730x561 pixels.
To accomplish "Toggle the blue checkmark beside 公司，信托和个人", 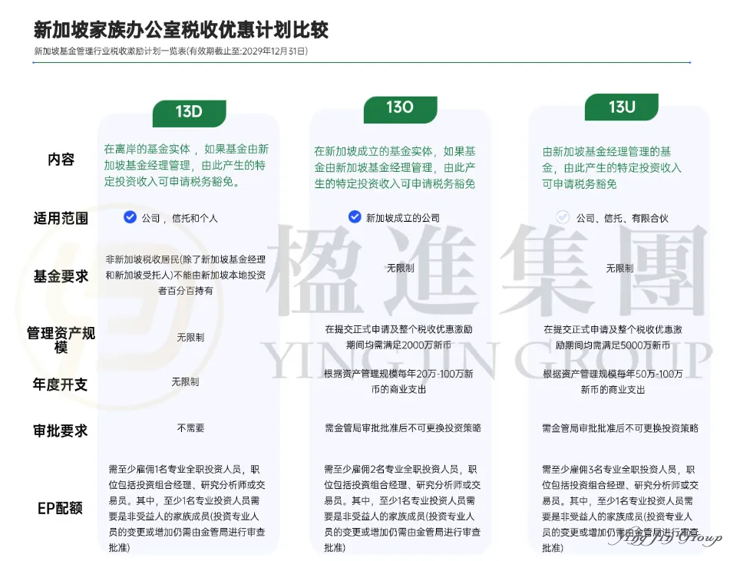I will tap(130, 217).
